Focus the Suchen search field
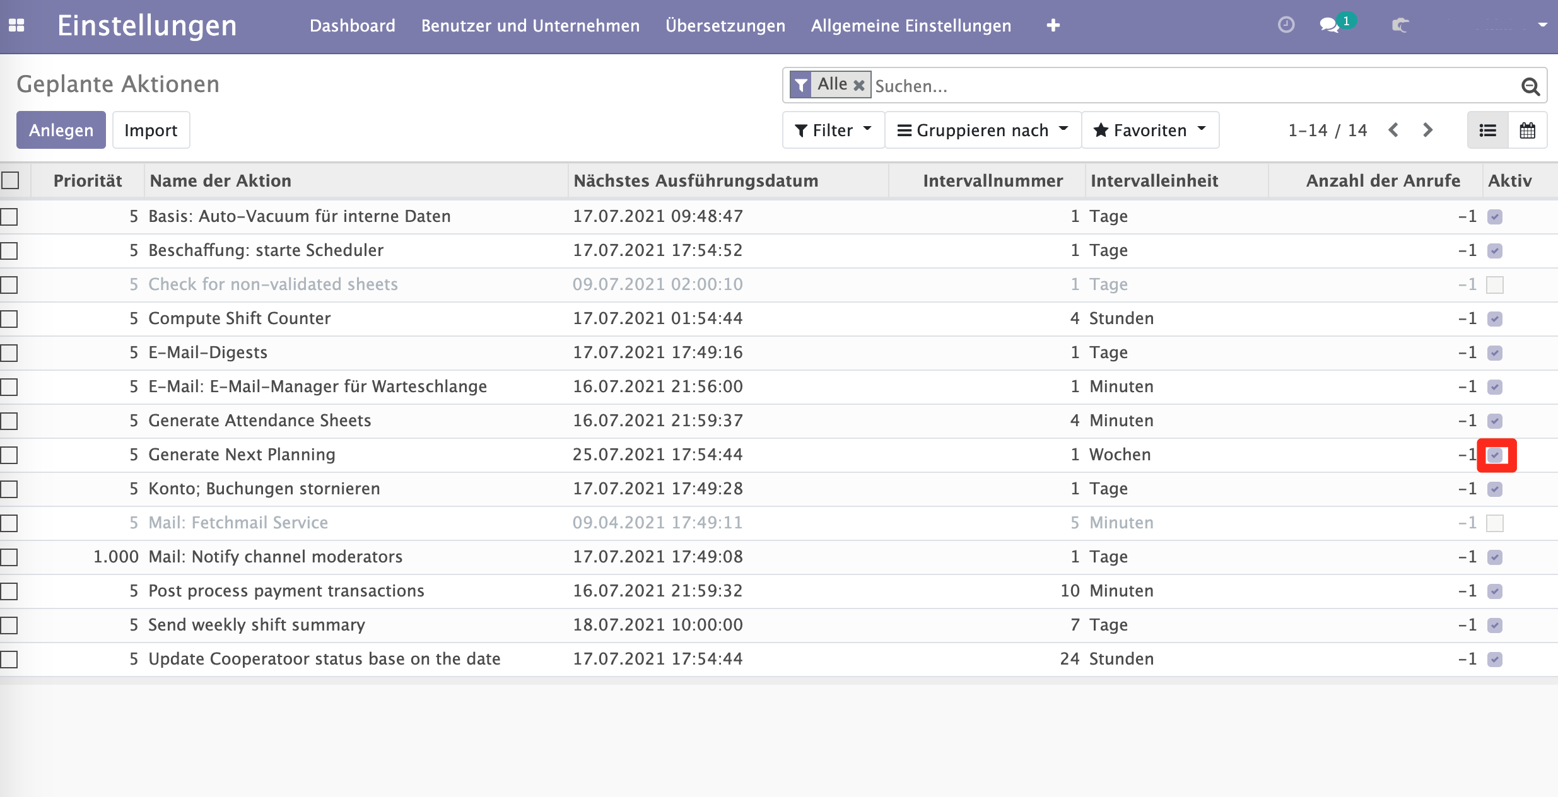 click(1192, 86)
